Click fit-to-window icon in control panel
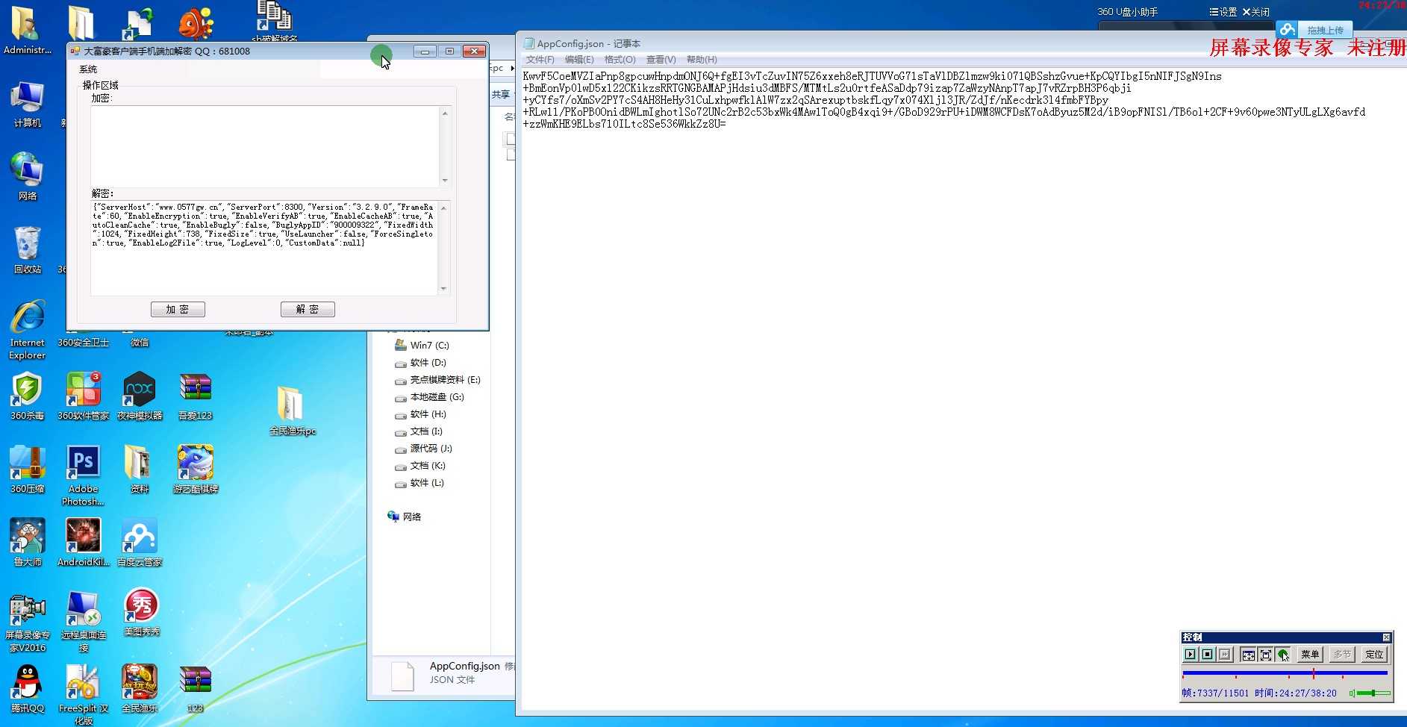 (x=1248, y=655)
